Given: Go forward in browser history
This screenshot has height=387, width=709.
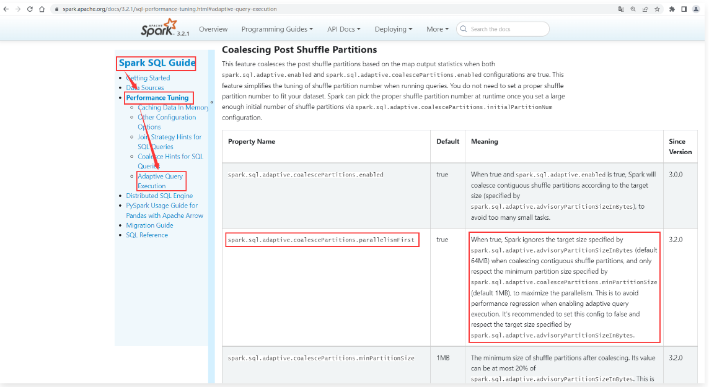Looking at the screenshot, I should pos(17,9).
